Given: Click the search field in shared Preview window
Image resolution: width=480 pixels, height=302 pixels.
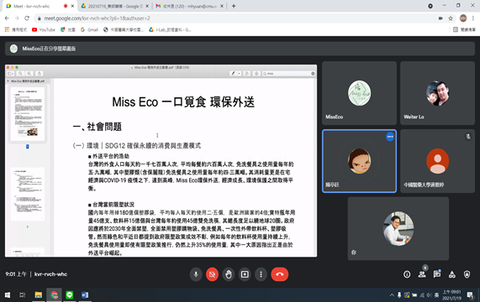Looking at the screenshot, I should pos(288,74).
